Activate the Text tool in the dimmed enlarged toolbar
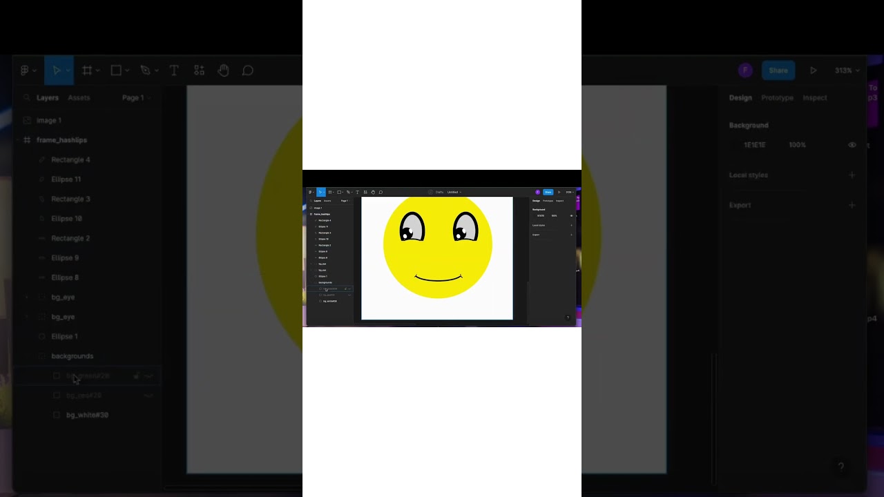The height and width of the screenshot is (497, 884). [x=174, y=70]
